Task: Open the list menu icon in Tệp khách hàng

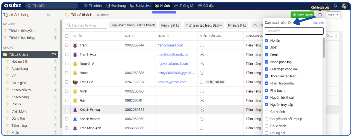Action: tap(58, 15)
